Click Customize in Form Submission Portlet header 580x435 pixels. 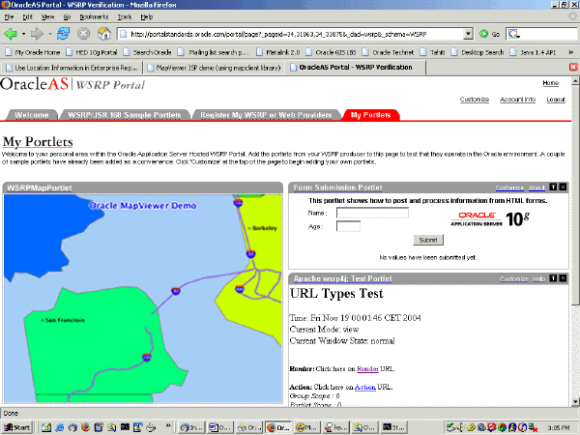509,188
